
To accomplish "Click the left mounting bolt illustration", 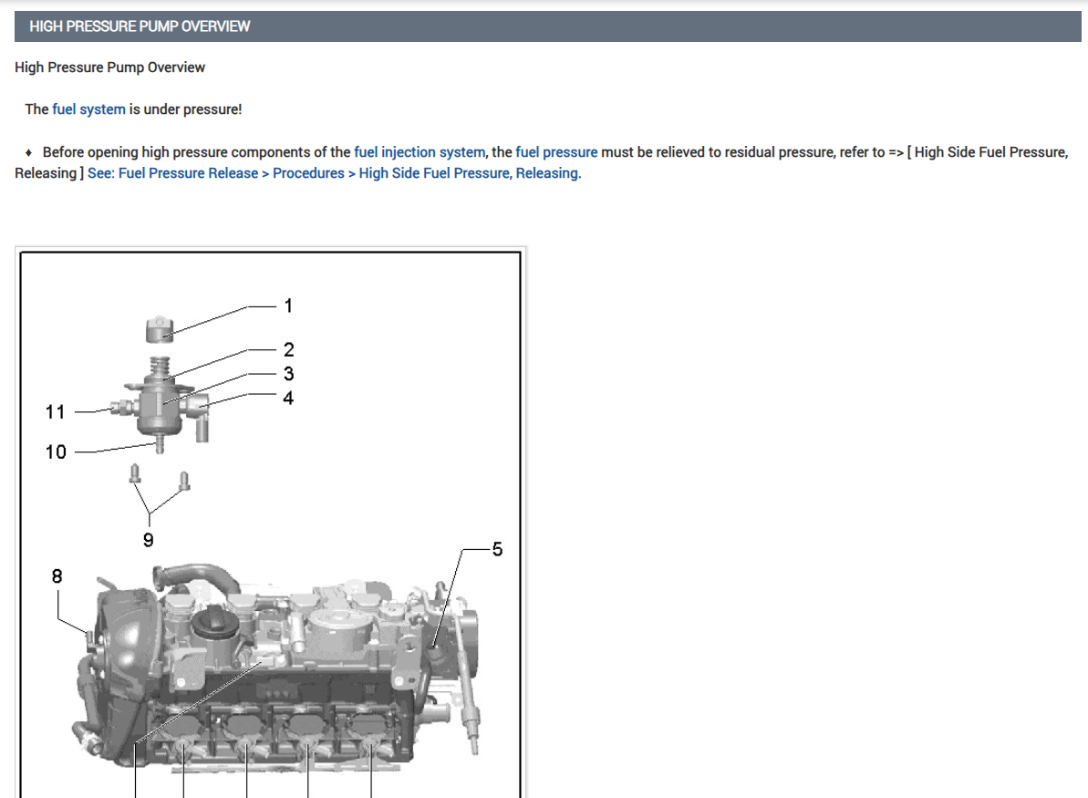I will pyautogui.click(x=135, y=474).
